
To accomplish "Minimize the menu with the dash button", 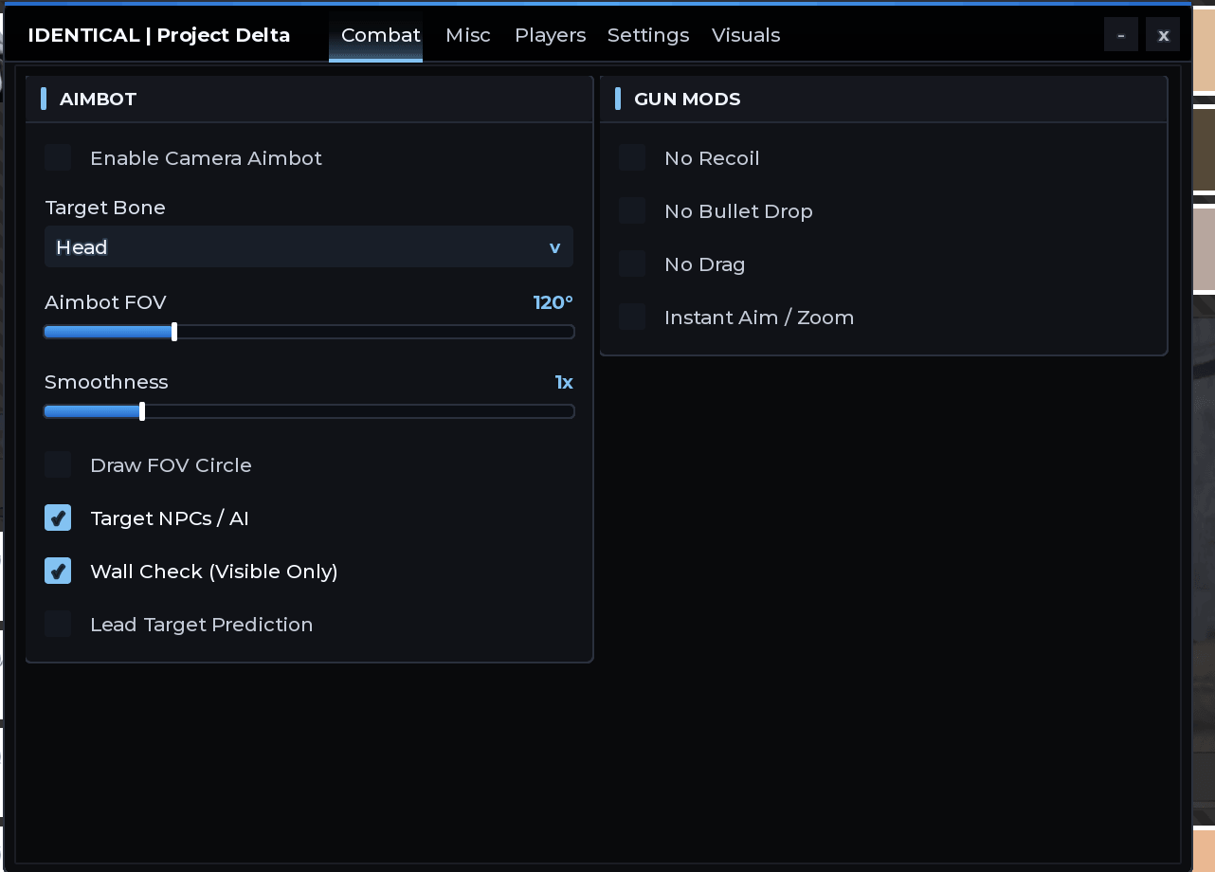I will pyautogui.click(x=1121, y=35).
